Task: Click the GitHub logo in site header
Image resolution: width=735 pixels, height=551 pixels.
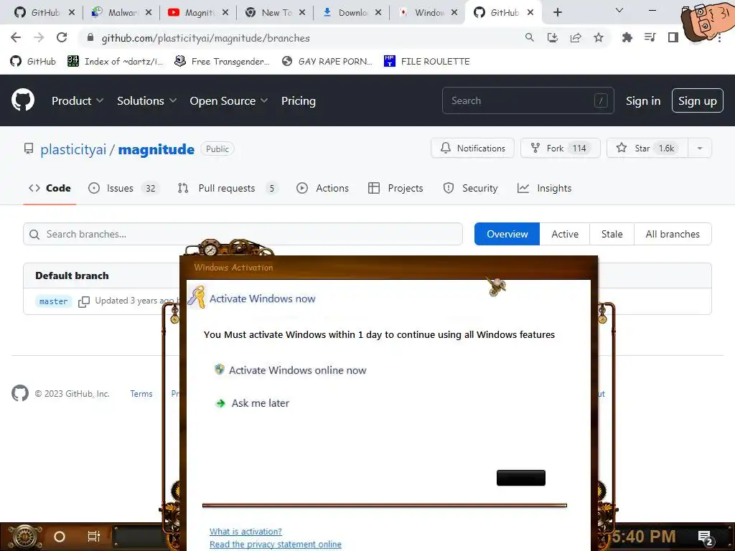Action: [x=23, y=100]
